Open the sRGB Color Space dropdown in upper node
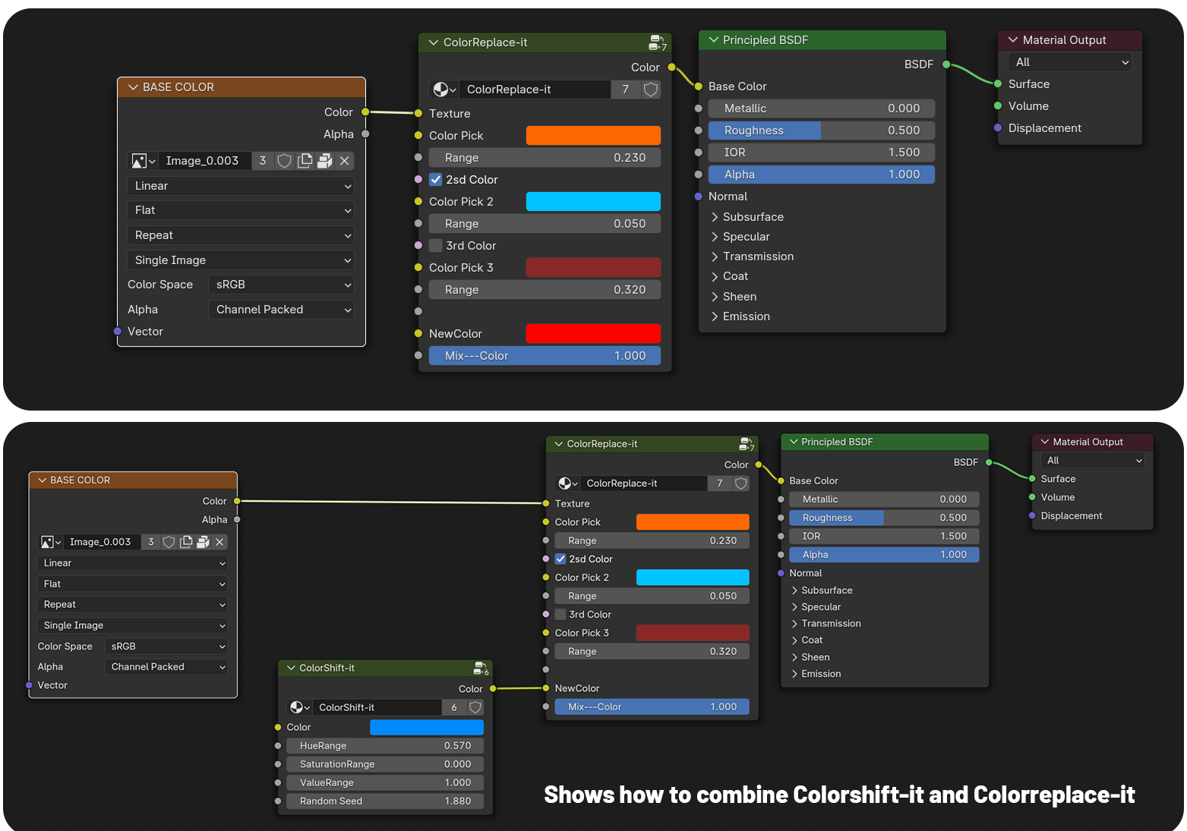 point(280,285)
